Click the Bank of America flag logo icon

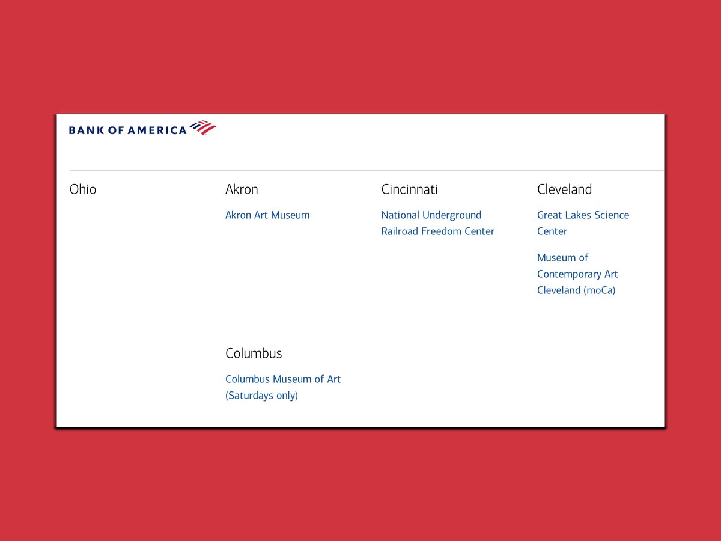pyautogui.click(x=202, y=127)
